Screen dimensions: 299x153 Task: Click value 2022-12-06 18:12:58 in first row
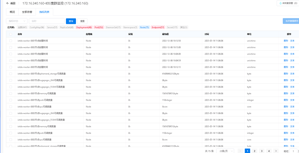(x=171, y=41)
